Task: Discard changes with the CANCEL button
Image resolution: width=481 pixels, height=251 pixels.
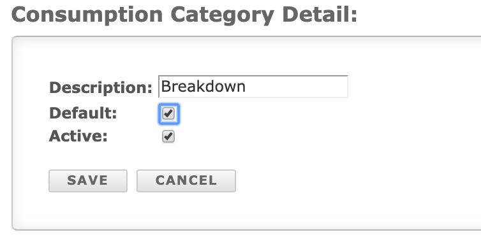Action: pyautogui.click(x=186, y=181)
